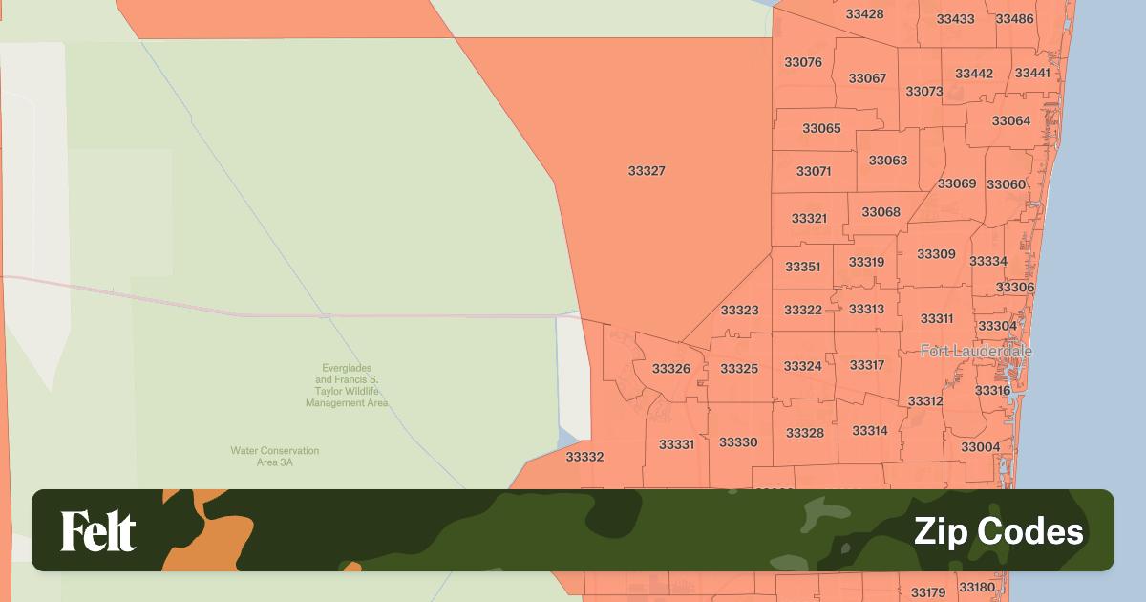The width and height of the screenshot is (1146, 602).
Task: Click the 33332 zip code label
Action: [x=584, y=458]
